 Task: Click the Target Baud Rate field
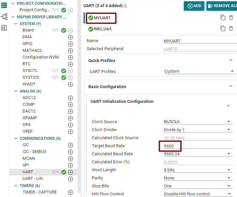pyautogui.click(x=198, y=146)
